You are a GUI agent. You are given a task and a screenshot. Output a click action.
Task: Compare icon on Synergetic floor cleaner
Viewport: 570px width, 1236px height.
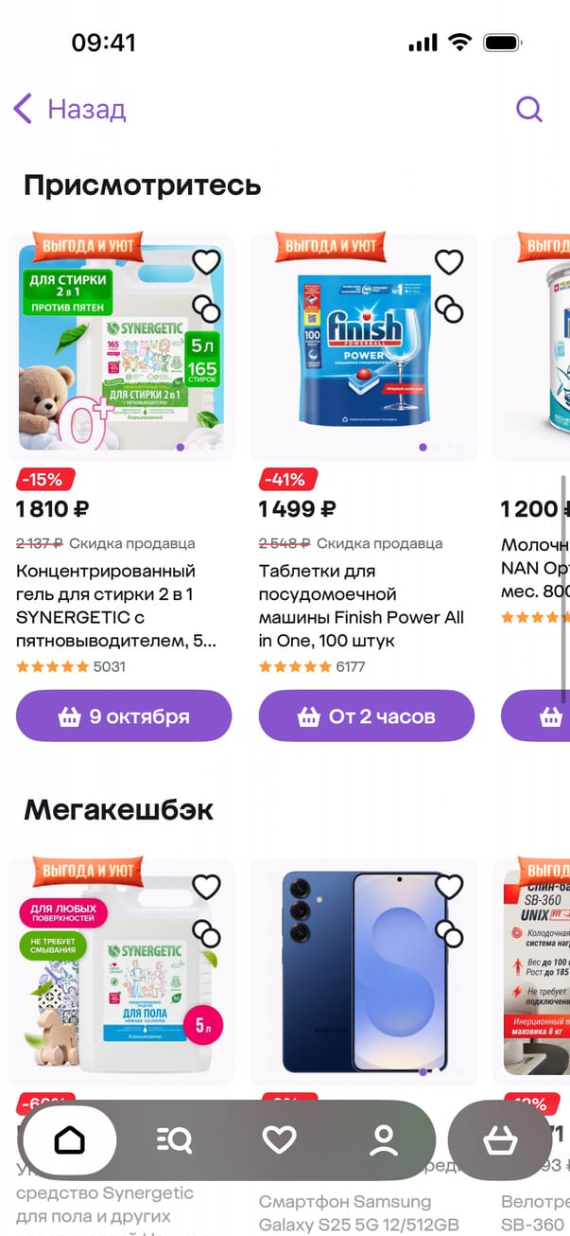[x=206, y=933]
